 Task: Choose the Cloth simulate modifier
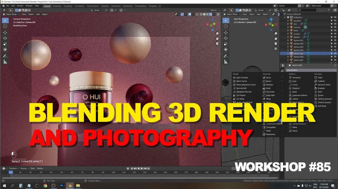pos(318,78)
